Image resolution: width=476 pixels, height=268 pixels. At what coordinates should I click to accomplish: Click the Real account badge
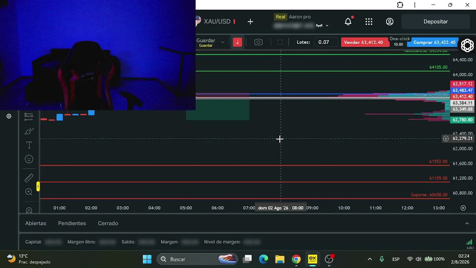click(280, 17)
